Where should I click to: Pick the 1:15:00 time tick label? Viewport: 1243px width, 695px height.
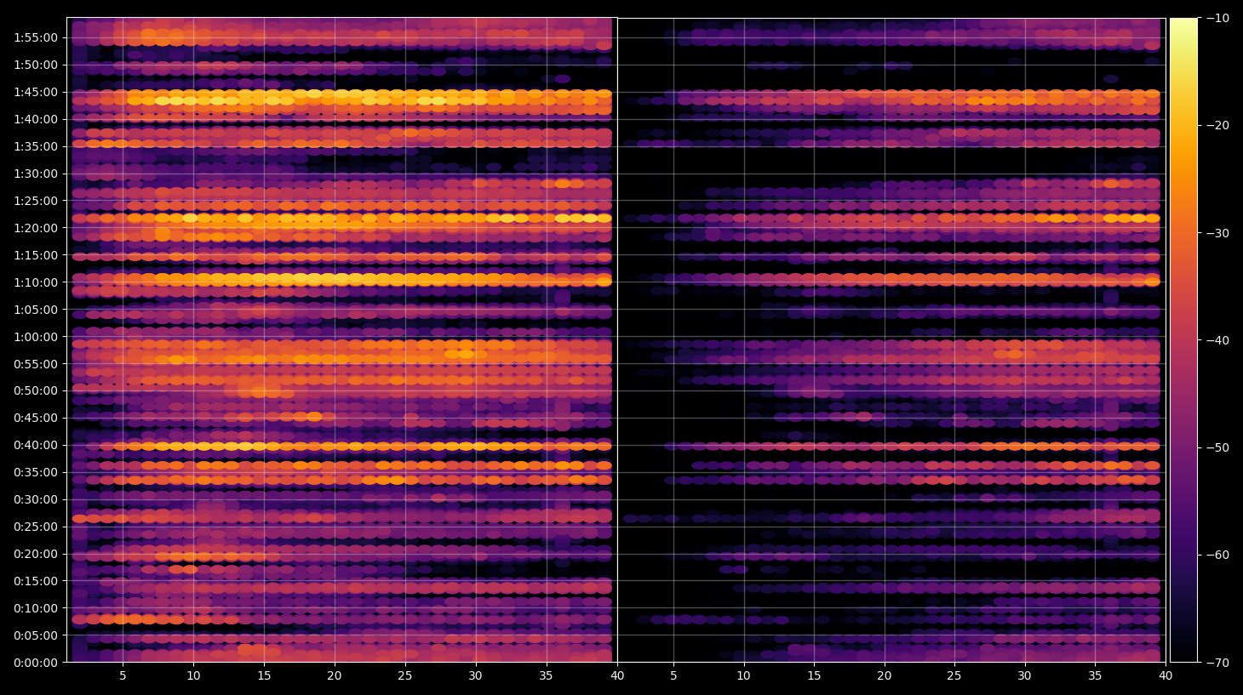click(36, 255)
